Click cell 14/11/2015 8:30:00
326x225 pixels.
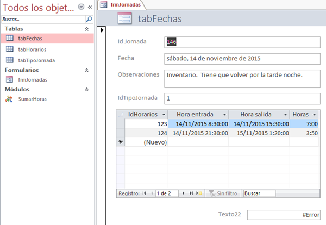(x=198, y=124)
